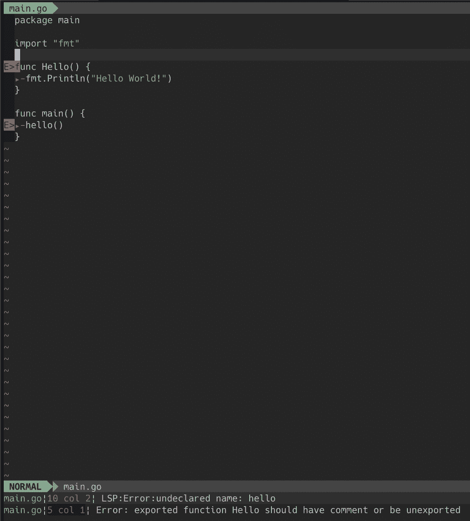
Task: Click the arrow glyph before main.go in statusline
Action: click(x=56, y=486)
